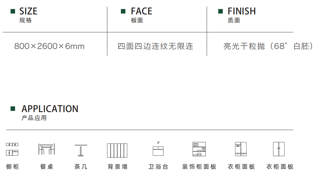Click the SIZE 规格 heading

pos(28,15)
